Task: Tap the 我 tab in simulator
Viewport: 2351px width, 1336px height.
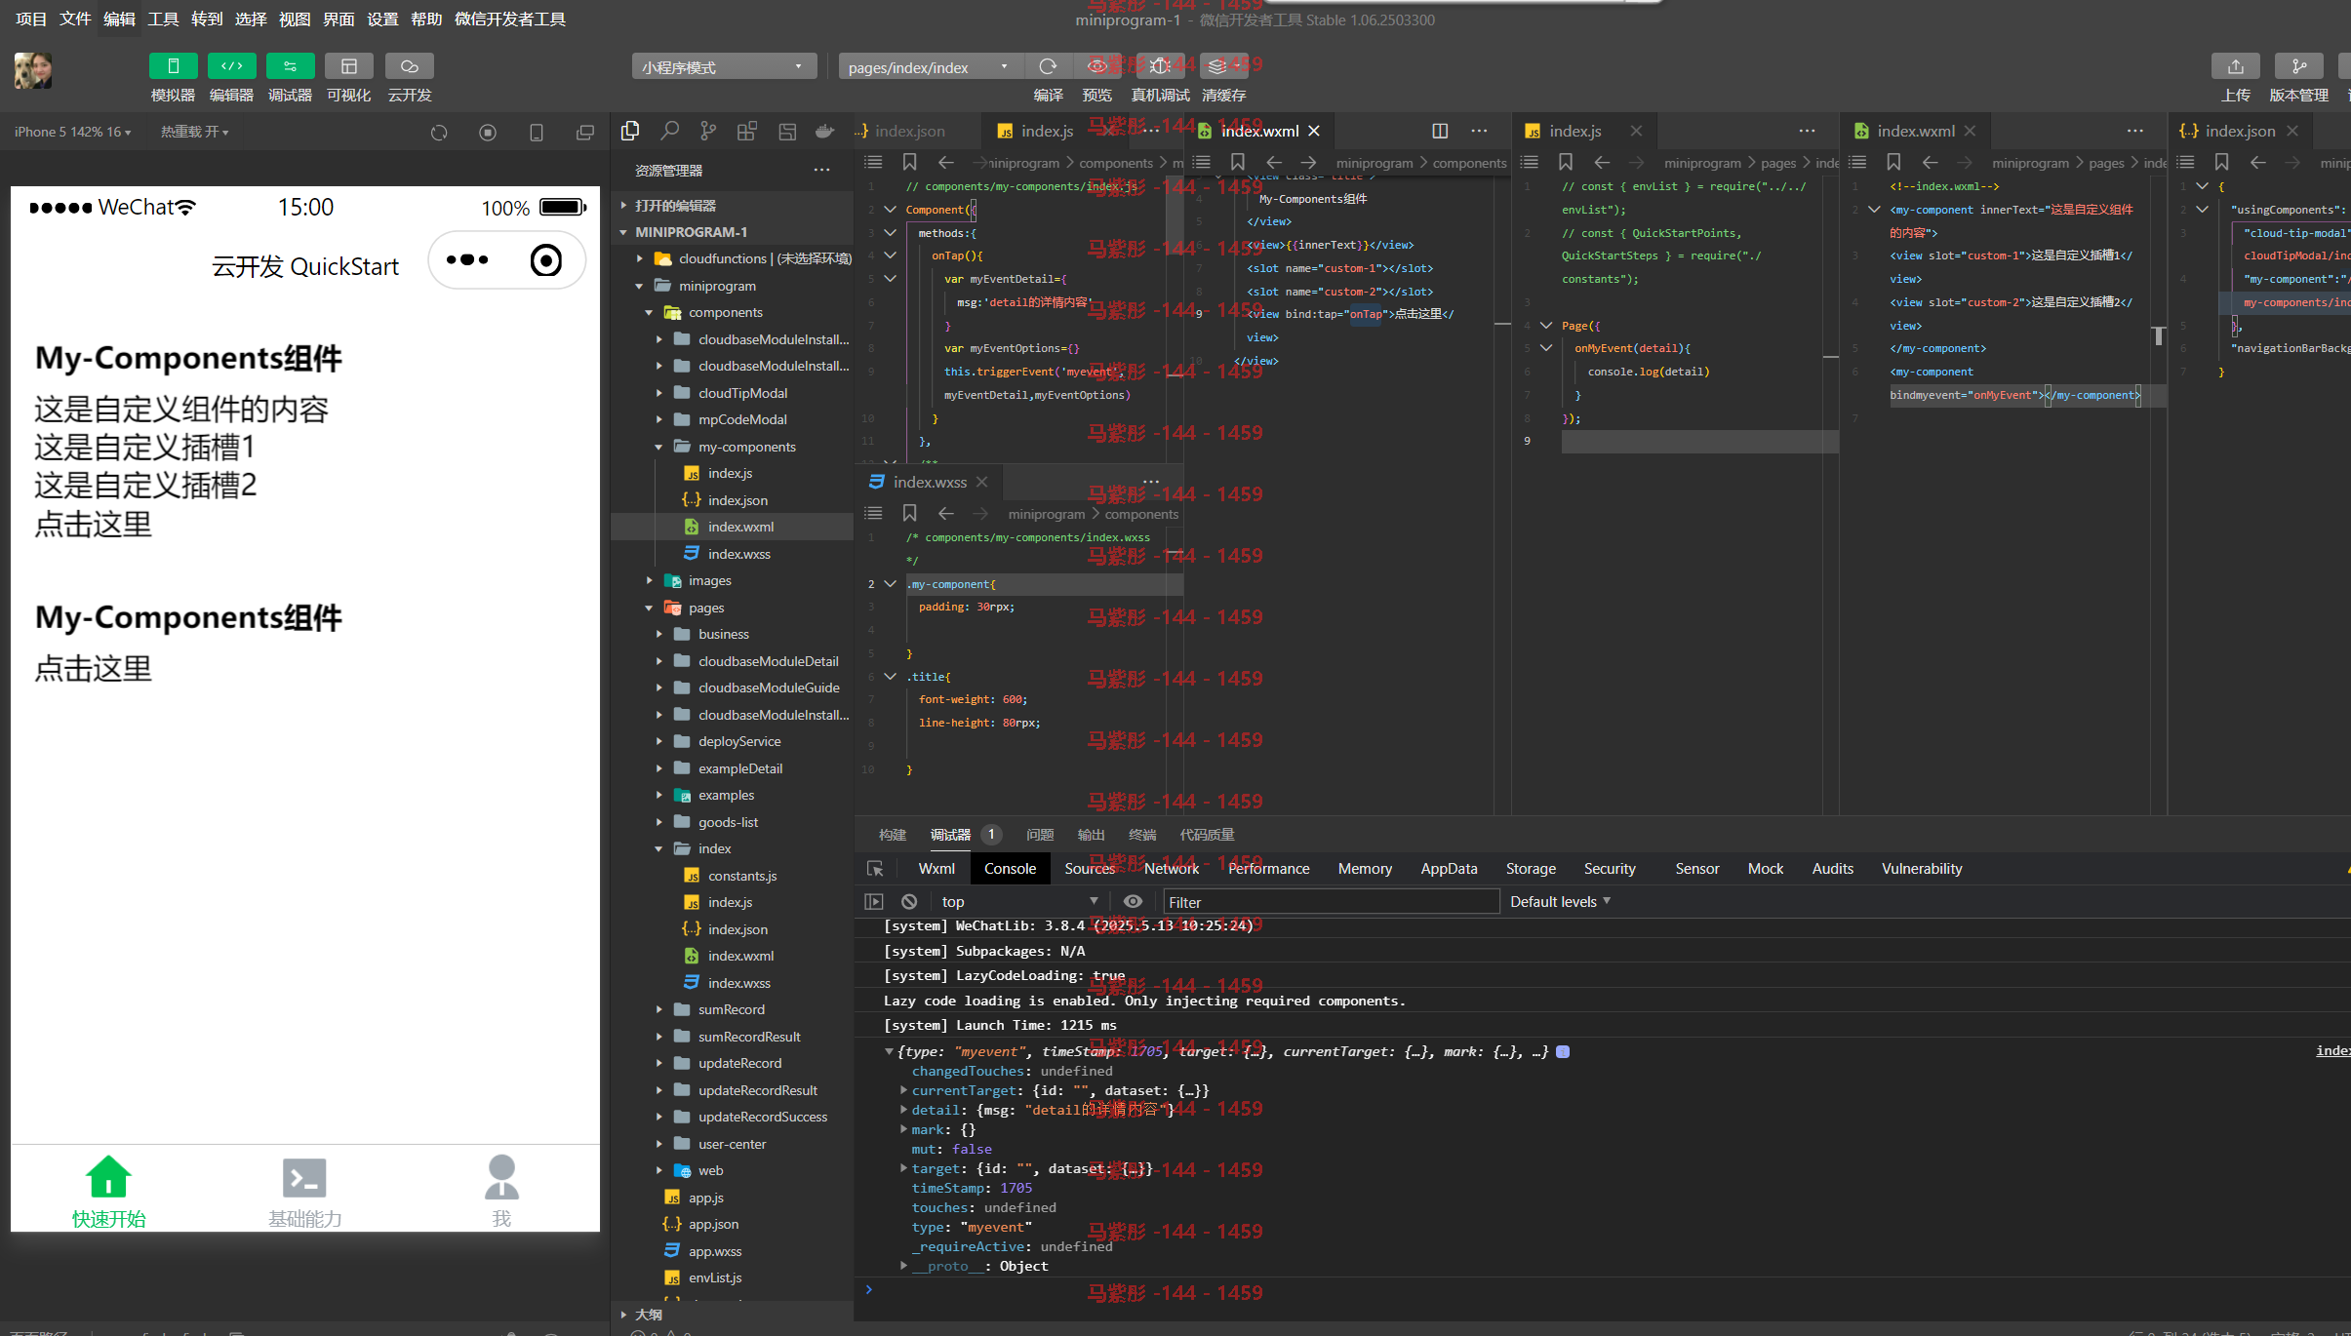Action: [x=501, y=1192]
